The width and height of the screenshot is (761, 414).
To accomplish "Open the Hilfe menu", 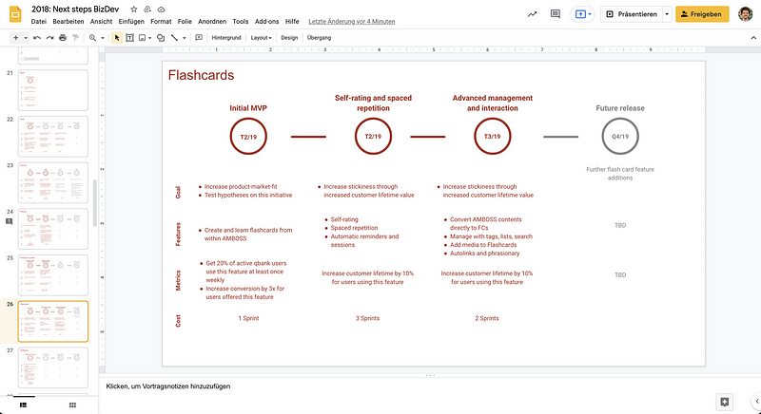I will click(x=292, y=21).
